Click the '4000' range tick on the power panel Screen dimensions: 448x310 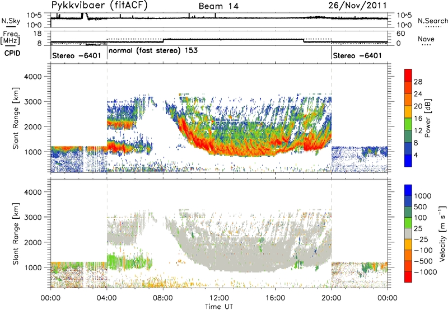[x=33, y=77]
